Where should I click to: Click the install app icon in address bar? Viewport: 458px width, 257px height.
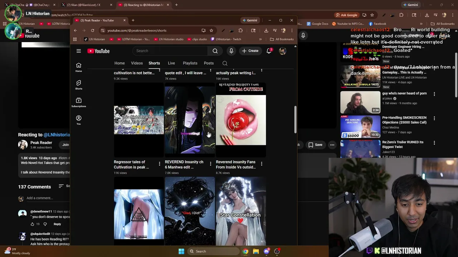pos(204,30)
